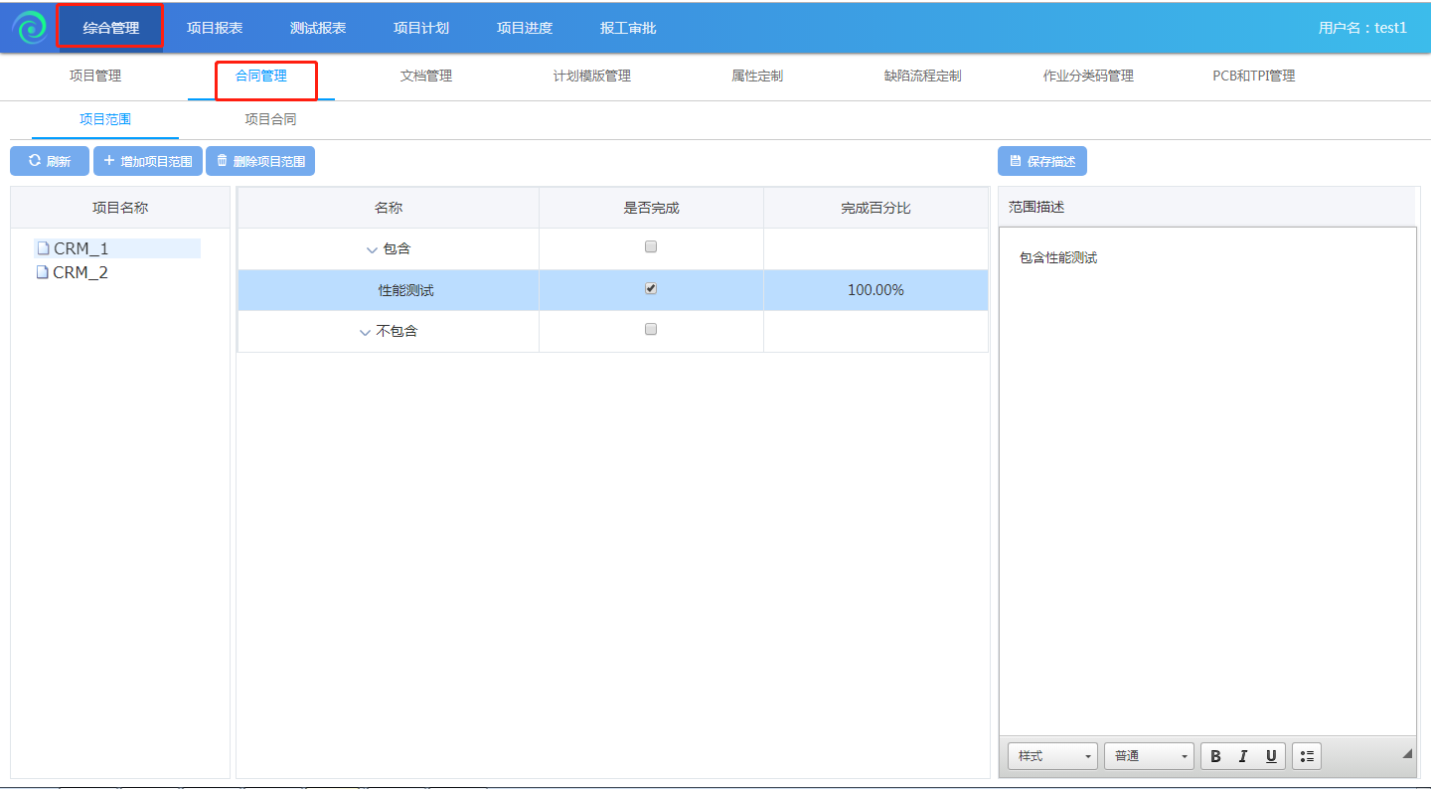This screenshot has width=1431, height=789.
Task: Click the file icon beside CRM_1
Action: pyautogui.click(x=43, y=248)
